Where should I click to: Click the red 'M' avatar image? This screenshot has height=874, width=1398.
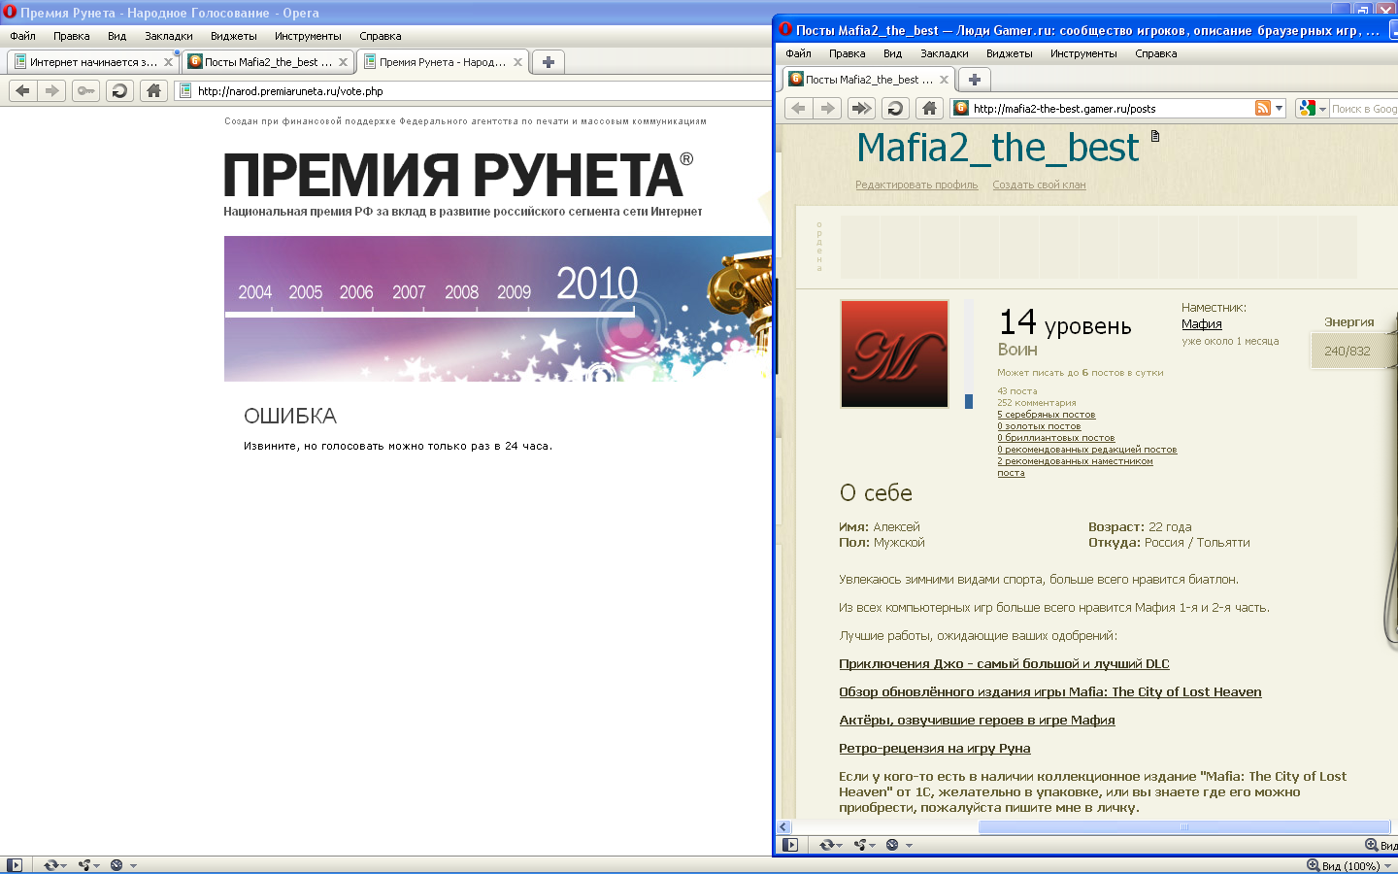click(894, 353)
